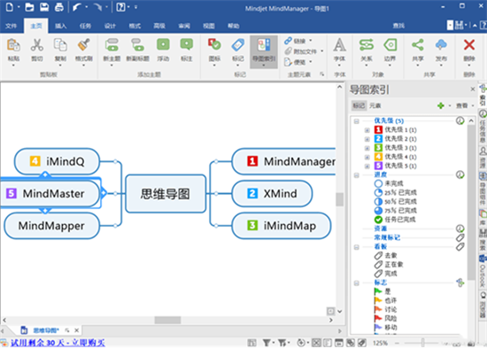
Task: Redo the last undone action
Action: (97, 7)
